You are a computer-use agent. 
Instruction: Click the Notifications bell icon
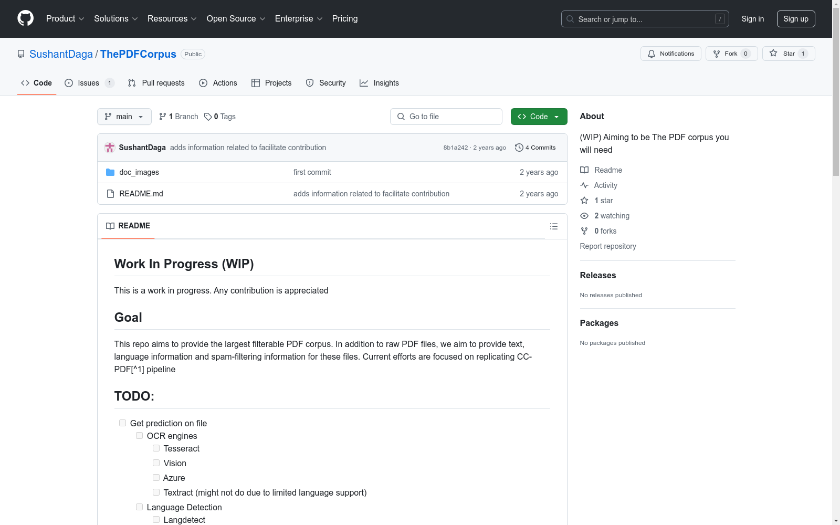(652, 54)
